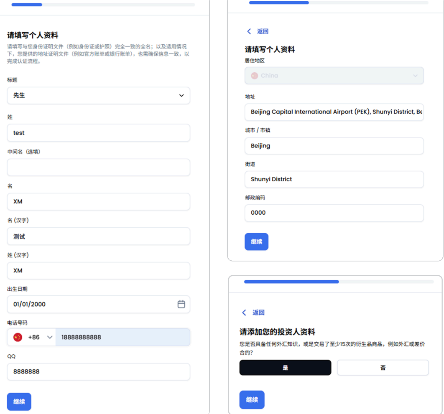Click the 居住地区 label
444x414 pixels.
pos(255,61)
